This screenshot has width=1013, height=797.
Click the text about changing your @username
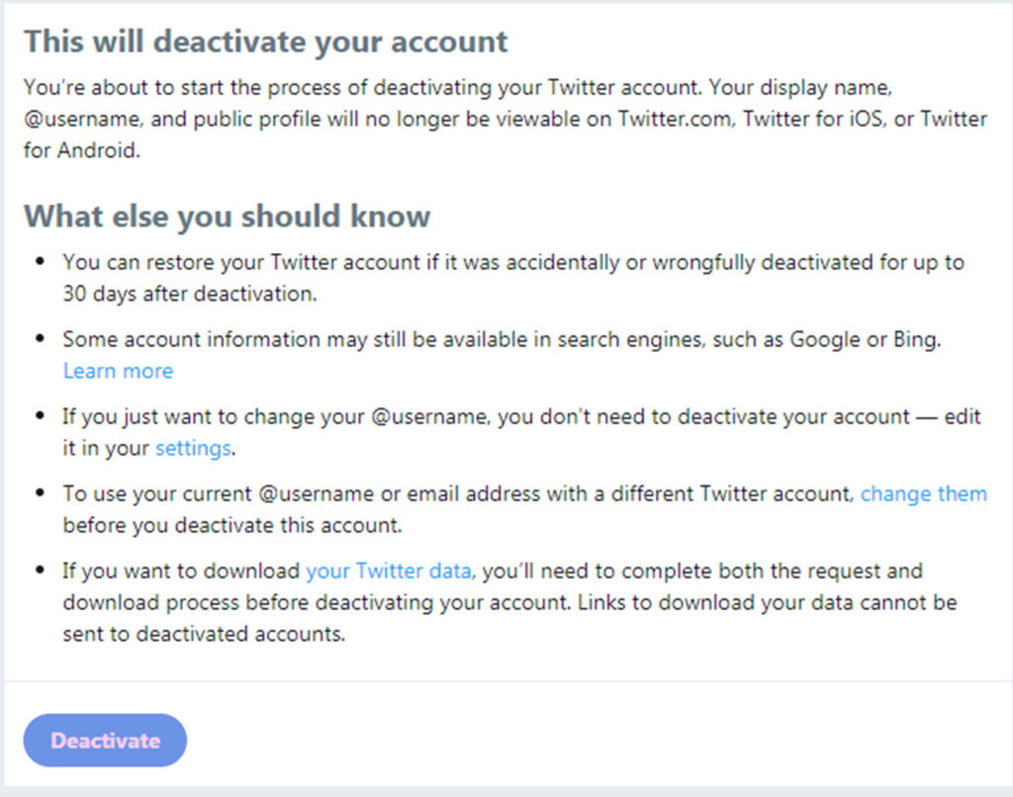click(521, 432)
